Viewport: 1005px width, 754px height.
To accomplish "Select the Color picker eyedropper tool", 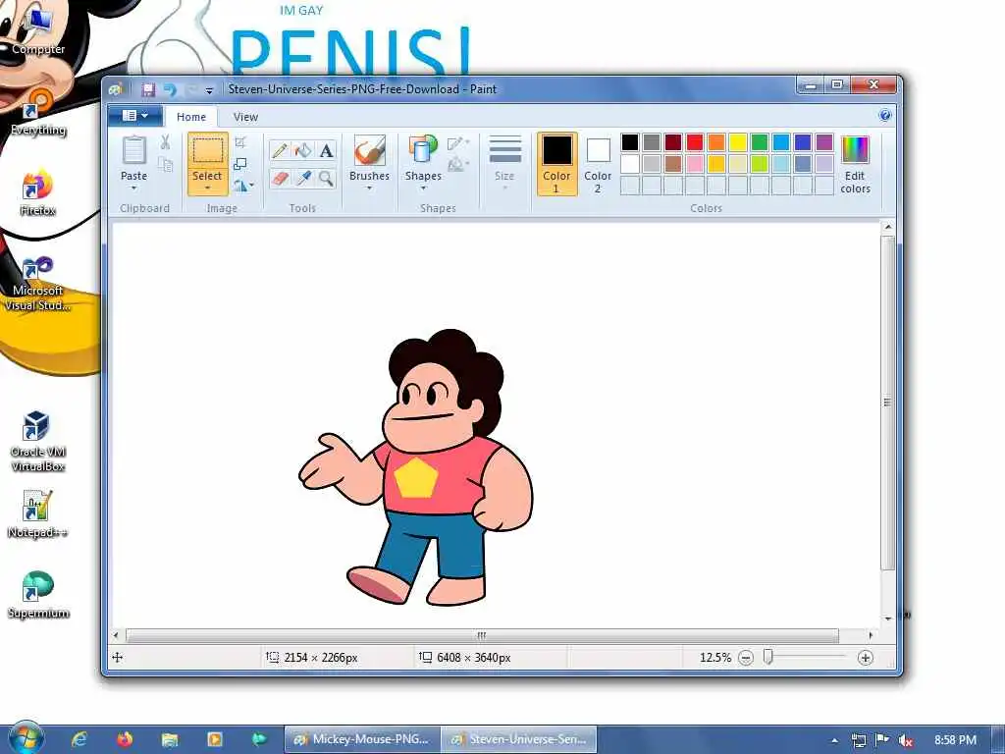I will click(x=302, y=178).
